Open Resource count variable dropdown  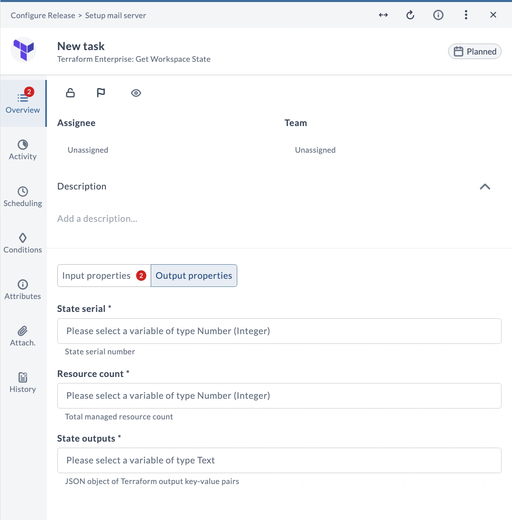279,396
